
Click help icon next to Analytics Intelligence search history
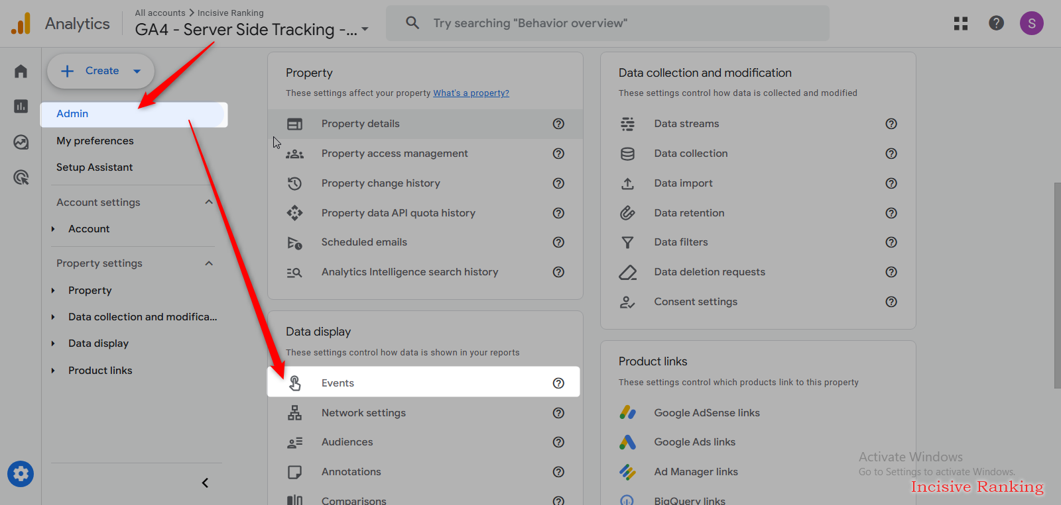click(x=558, y=272)
